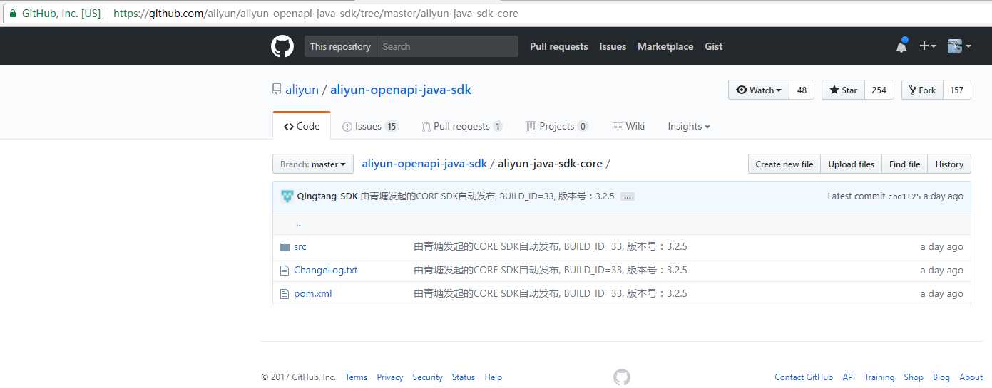View the 157 forks count
Image resolution: width=992 pixels, height=388 pixels.
click(x=957, y=90)
